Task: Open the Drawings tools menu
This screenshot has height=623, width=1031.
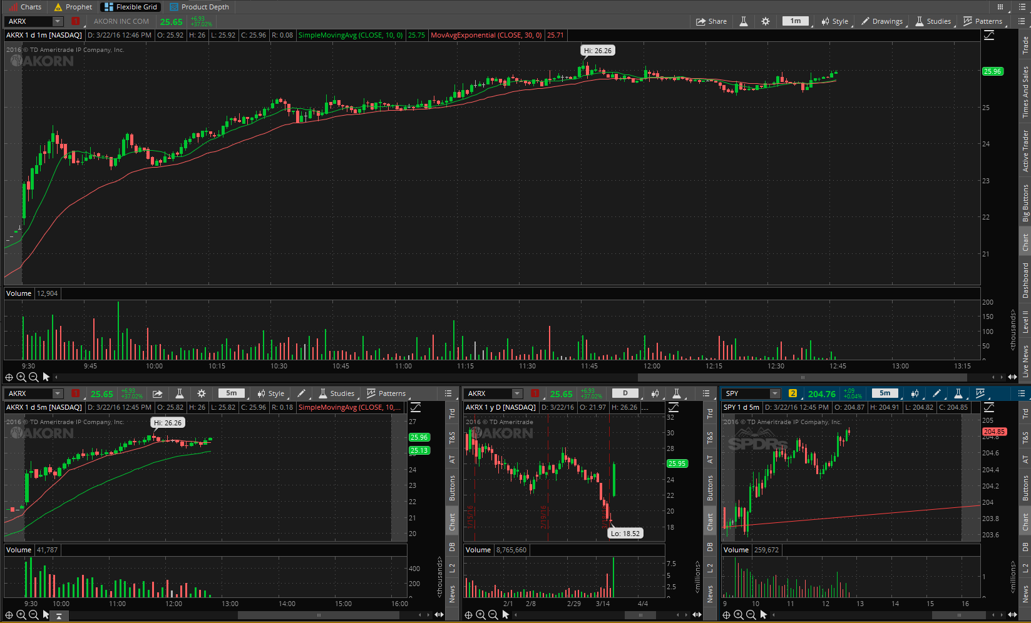Action: click(882, 21)
